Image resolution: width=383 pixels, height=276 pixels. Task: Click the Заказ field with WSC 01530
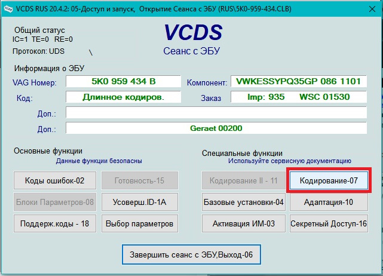coord(299,97)
